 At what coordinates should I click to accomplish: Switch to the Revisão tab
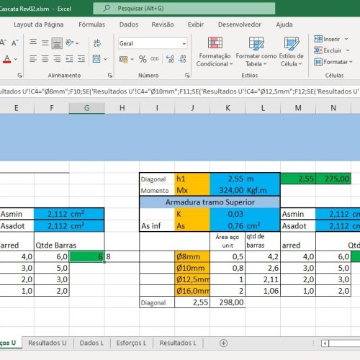(163, 24)
